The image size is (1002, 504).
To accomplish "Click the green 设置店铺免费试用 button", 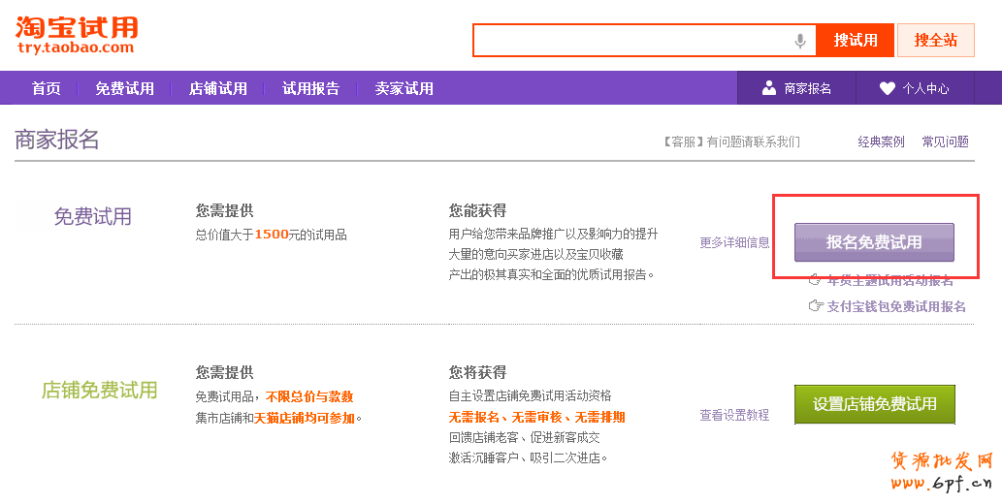I will [x=874, y=404].
